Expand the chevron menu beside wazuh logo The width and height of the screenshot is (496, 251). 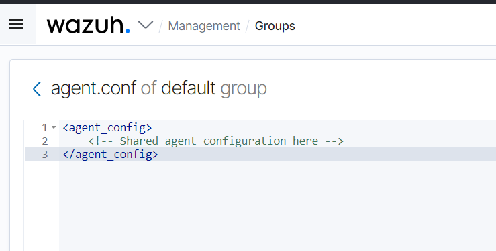(x=146, y=25)
